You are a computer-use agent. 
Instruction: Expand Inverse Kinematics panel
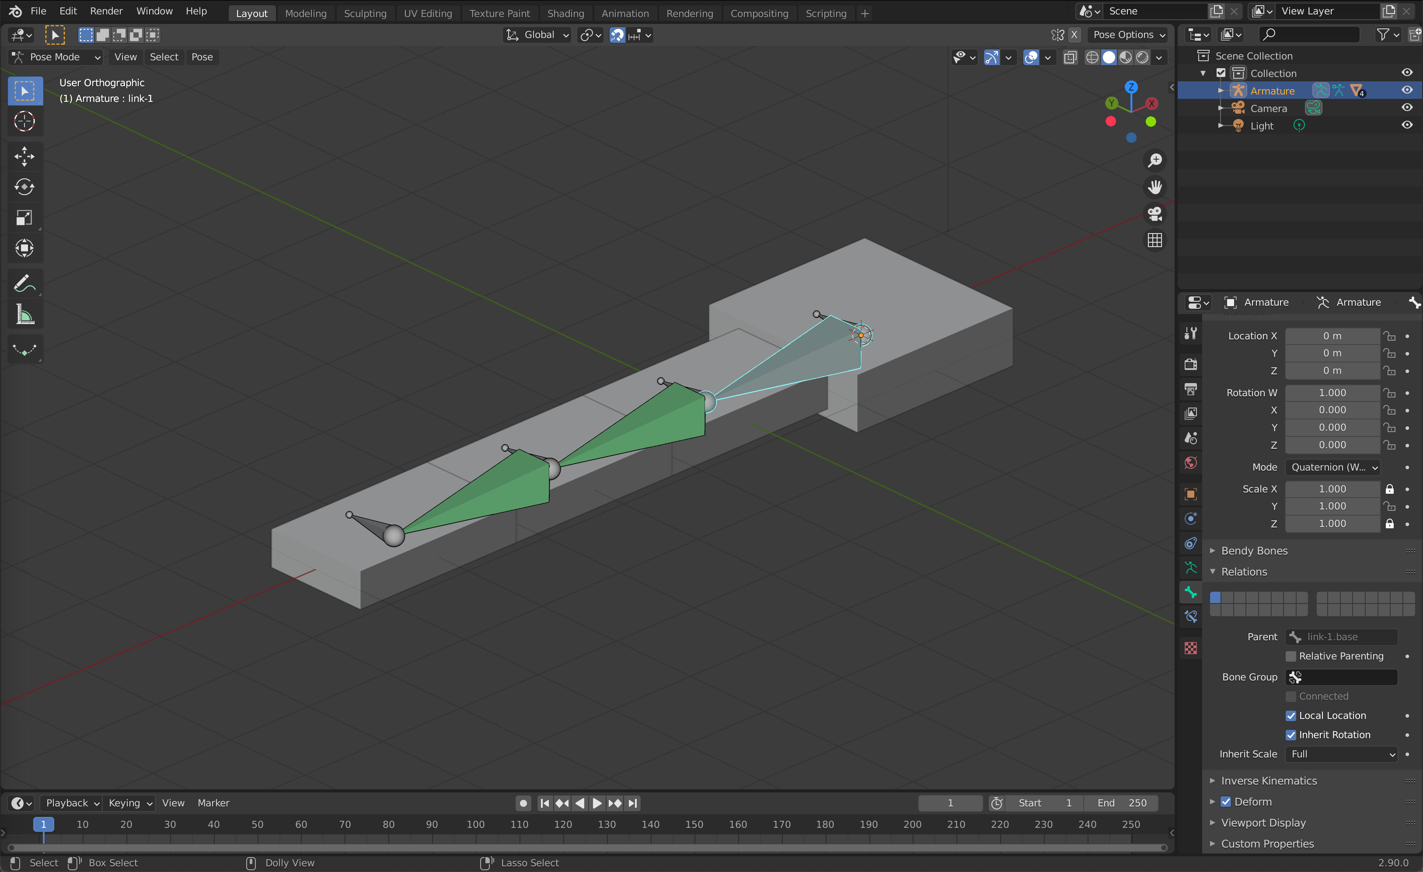(x=1269, y=781)
